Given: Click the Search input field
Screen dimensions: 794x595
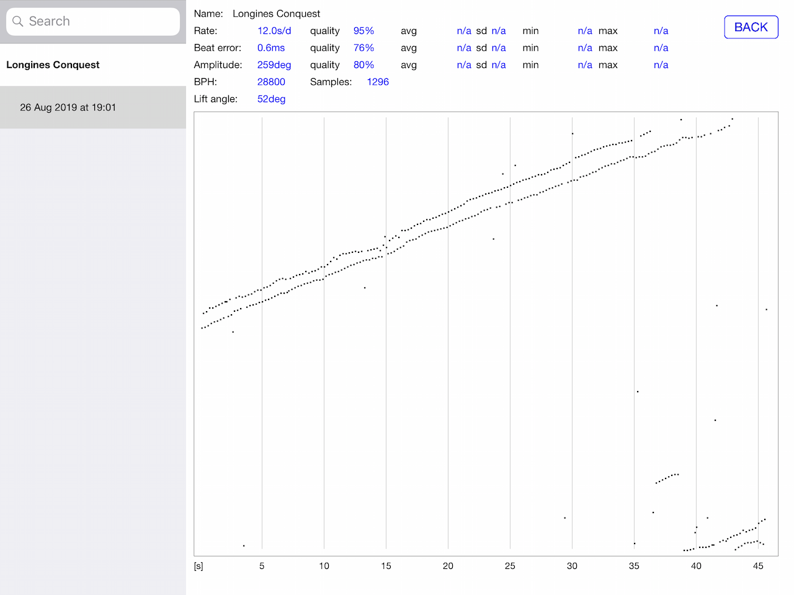Looking at the screenshot, I should [99, 22].
